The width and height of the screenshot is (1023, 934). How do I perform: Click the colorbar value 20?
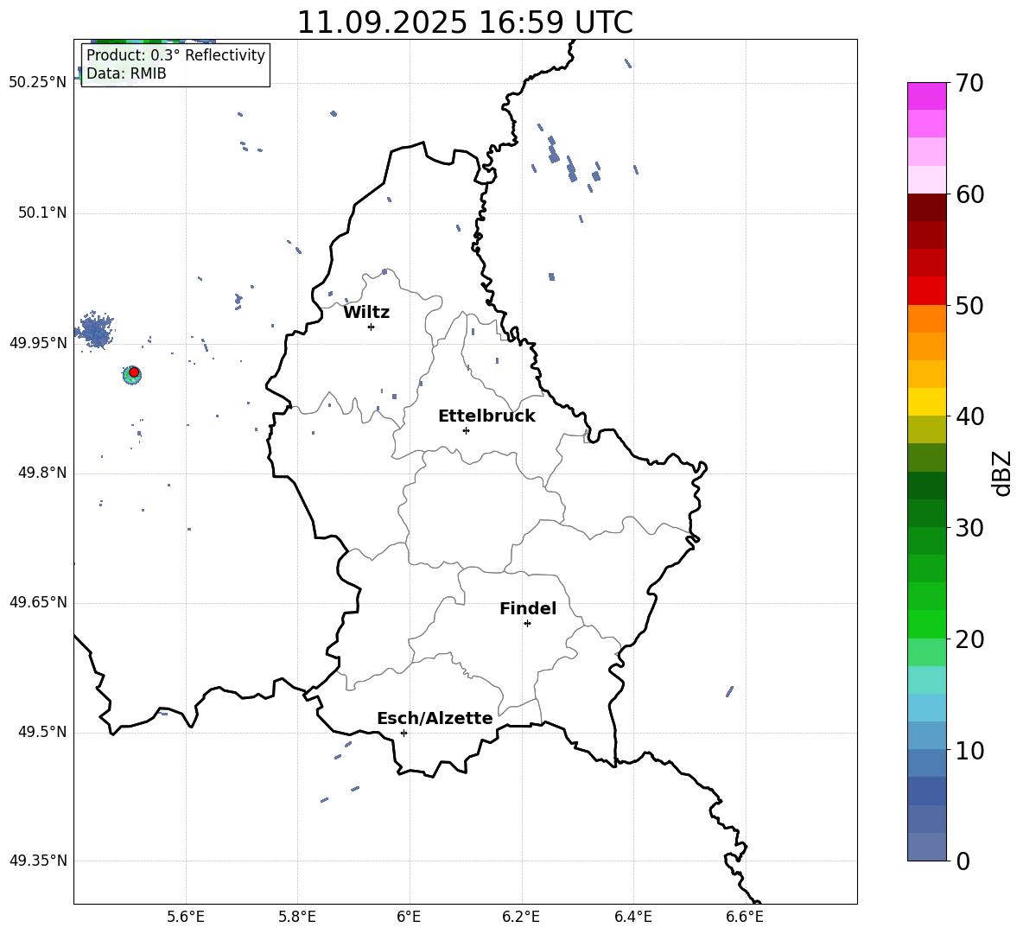pyautogui.click(x=970, y=639)
